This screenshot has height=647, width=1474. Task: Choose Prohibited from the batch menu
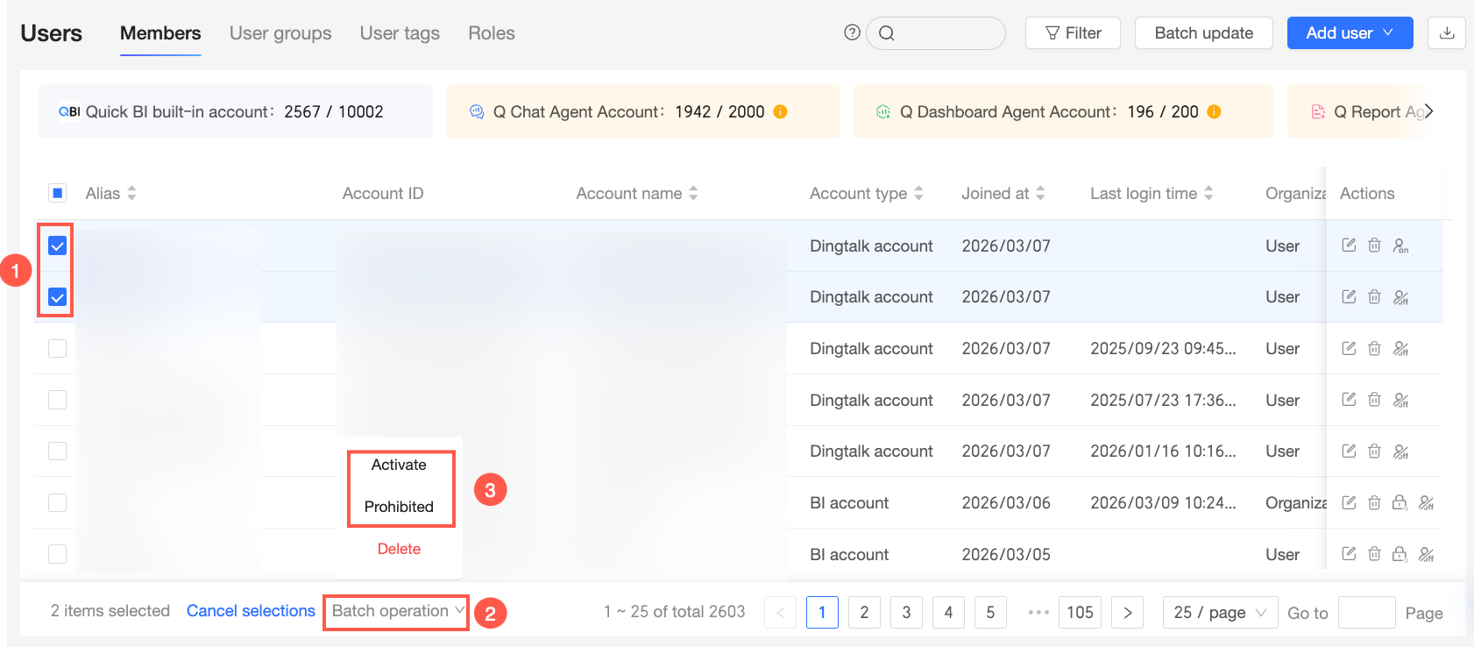coord(399,507)
